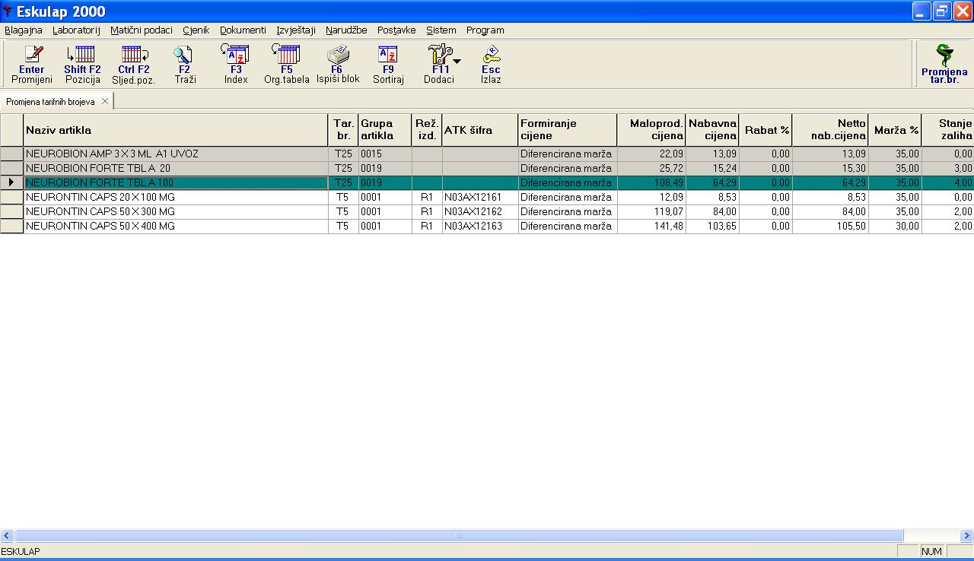Click the Promjena tar.br. icon
The width and height of the screenshot is (974, 561).
[944, 64]
